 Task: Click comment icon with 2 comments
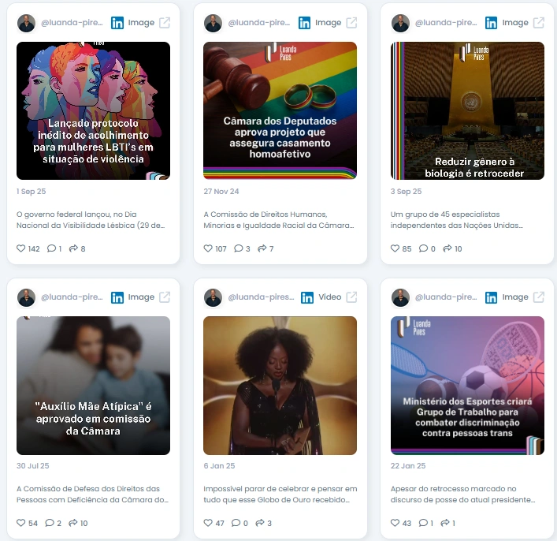pos(50,523)
